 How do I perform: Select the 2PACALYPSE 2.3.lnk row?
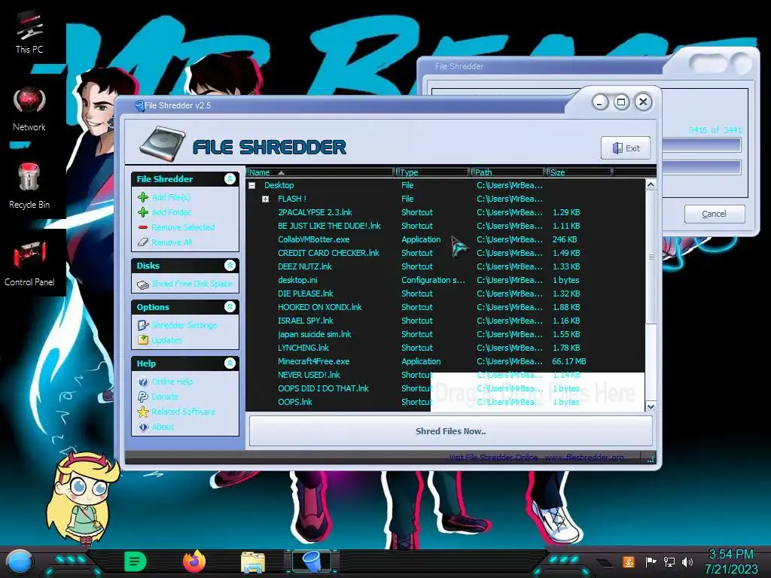click(445, 212)
